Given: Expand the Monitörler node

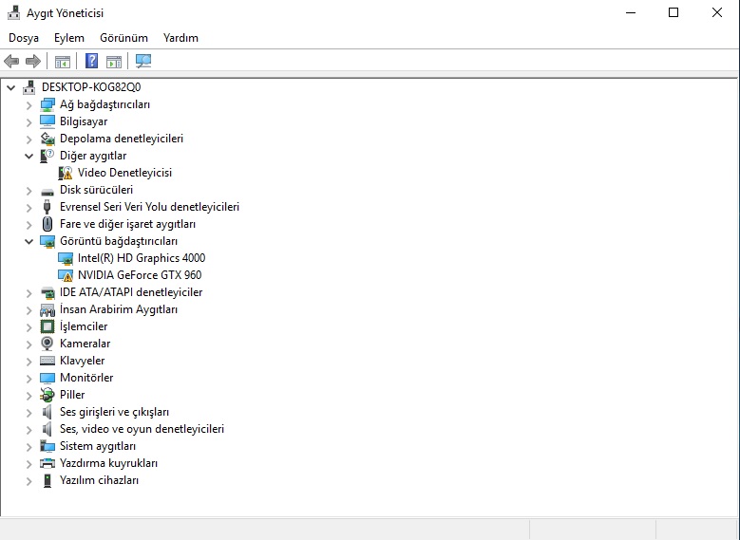Looking at the screenshot, I should (29, 379).
